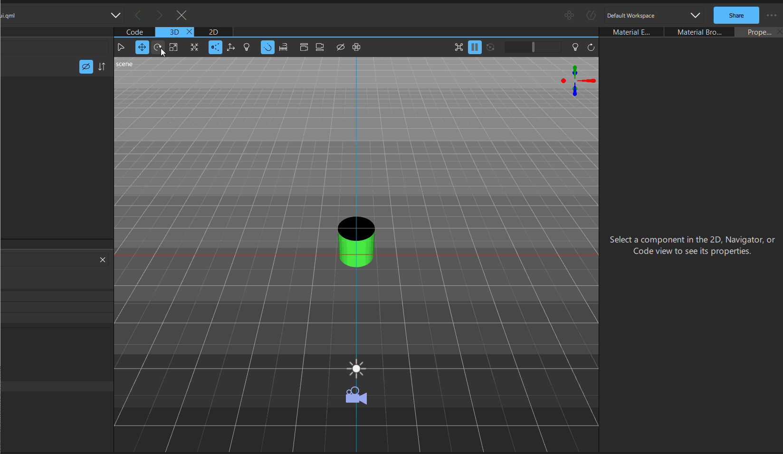Click the search field in the left panel
This screenshot has height=454, width=783.
pos(55,47)
